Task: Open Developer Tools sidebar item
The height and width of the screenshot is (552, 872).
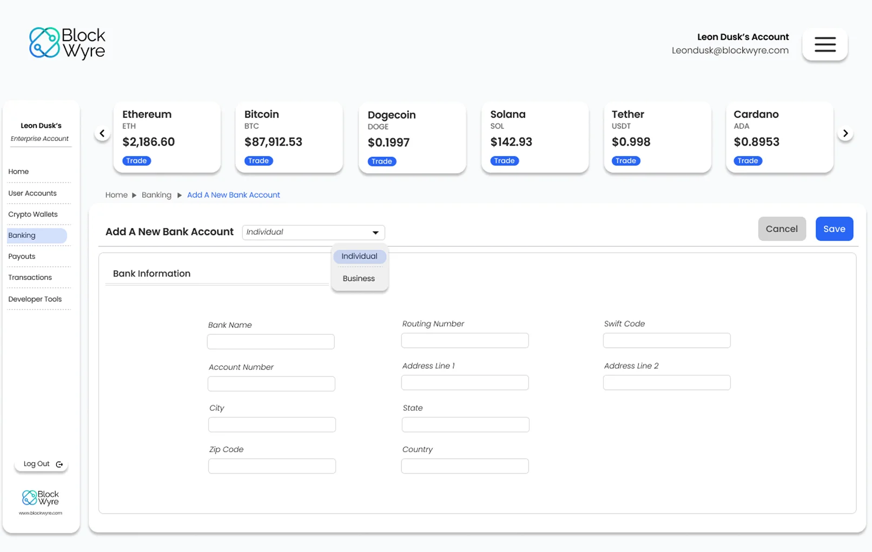Action: 35,299
